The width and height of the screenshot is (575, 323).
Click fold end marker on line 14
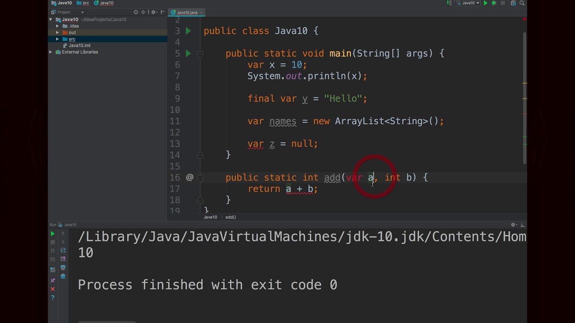[x=200, y=155]
